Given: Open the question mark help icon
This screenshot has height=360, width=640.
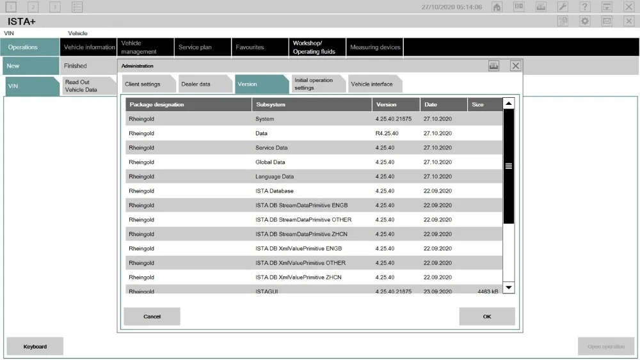Looking at the screenshot, I should [x=585, y=7].
